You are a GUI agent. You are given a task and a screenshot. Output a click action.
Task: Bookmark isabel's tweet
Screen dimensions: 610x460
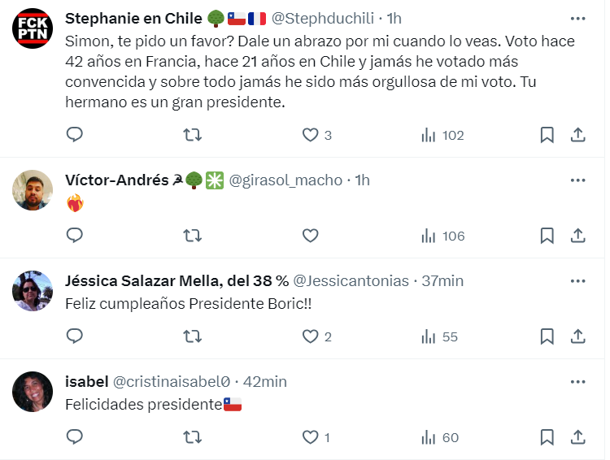pos(547,437)
